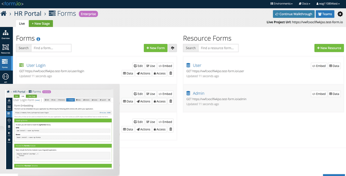The image size is (346, 176).
Task: Show the Forms info help icon
Action: pos(38,39)
